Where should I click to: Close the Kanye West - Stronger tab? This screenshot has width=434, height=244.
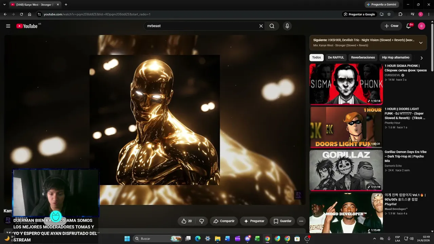(x=58, y=5)
